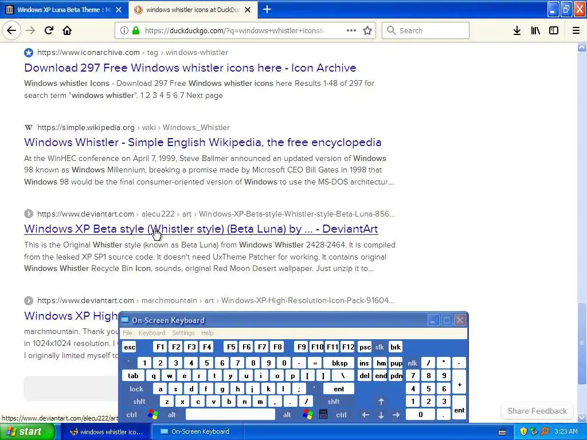The image size is (587, 440).
Task: Toggle the left shft key on keyboard
Action: [139, 402]
